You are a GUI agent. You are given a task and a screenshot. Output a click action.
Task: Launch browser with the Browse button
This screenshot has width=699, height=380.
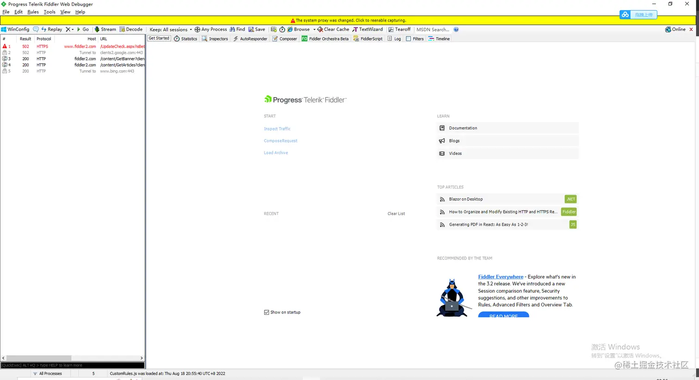pyautogui.click(x=299, y=30)
